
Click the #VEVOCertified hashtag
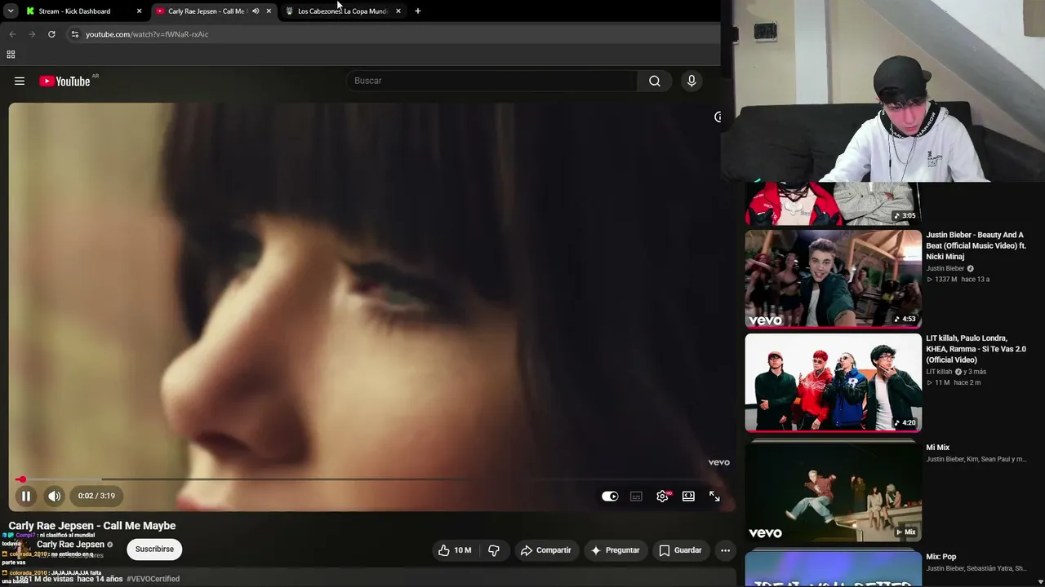point(153,579)
